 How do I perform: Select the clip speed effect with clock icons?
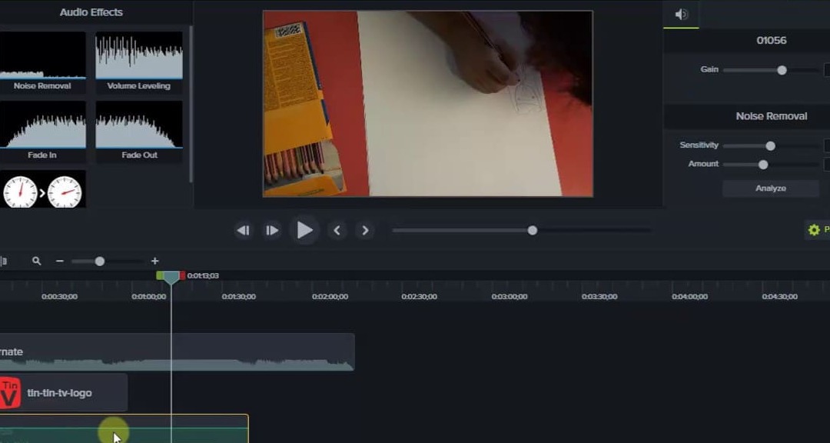[42, 189]
